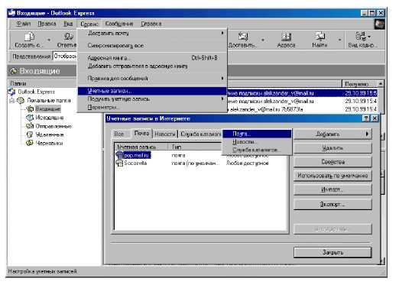399x288 pixels.
Task: Open the dropdown arrow next to Создать
Action: pos(49,40)
